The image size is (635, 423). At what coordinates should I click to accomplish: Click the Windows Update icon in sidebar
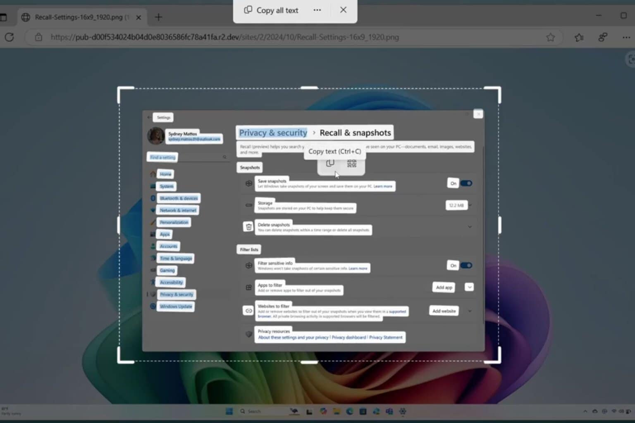(153, 306)
